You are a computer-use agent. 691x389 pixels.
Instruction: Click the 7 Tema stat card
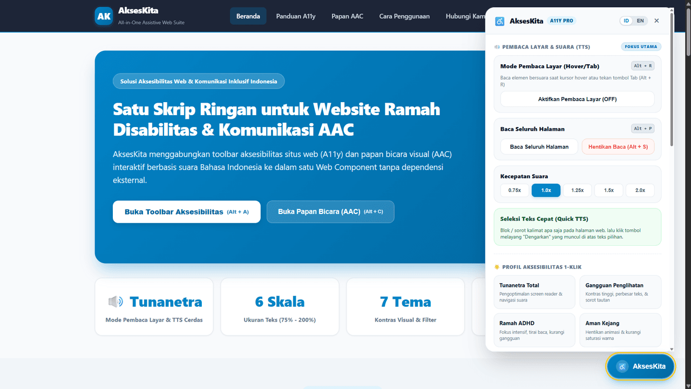(x=405, y=307)
